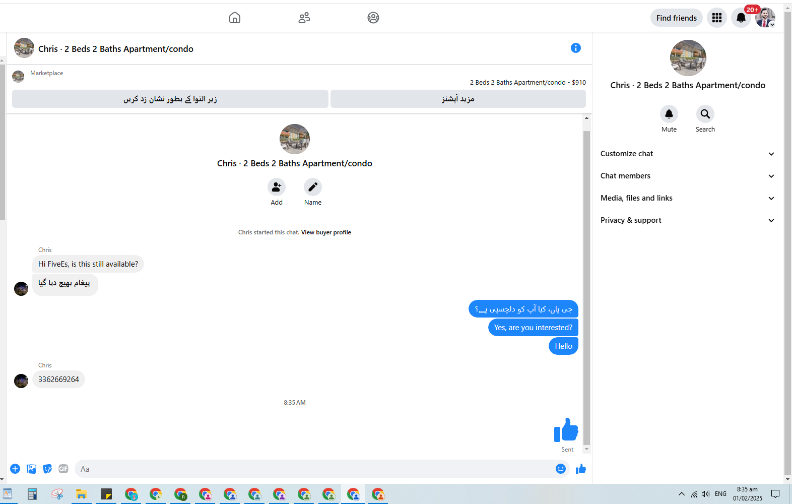This screenshot has width=792, height=504.
Task: Open the listing title with $910 price
Action: [528, 82]
